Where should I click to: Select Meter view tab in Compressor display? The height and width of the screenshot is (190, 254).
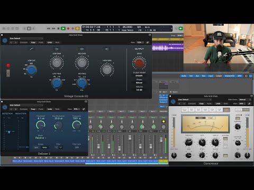201,118
